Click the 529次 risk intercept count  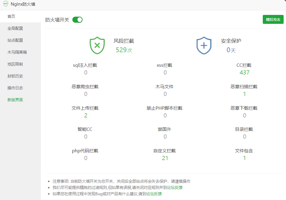[124, 50]
